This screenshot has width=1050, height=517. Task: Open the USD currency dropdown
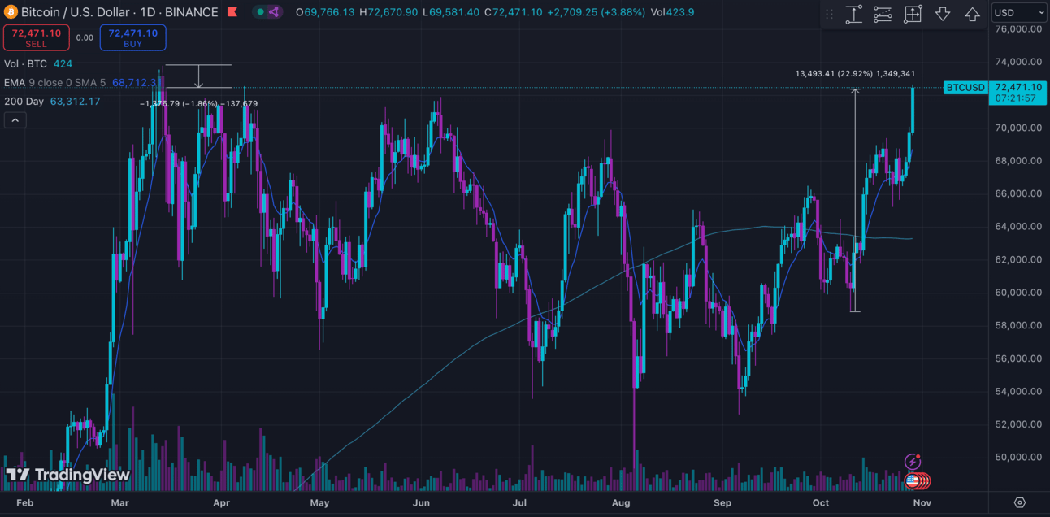(1019, 13)
